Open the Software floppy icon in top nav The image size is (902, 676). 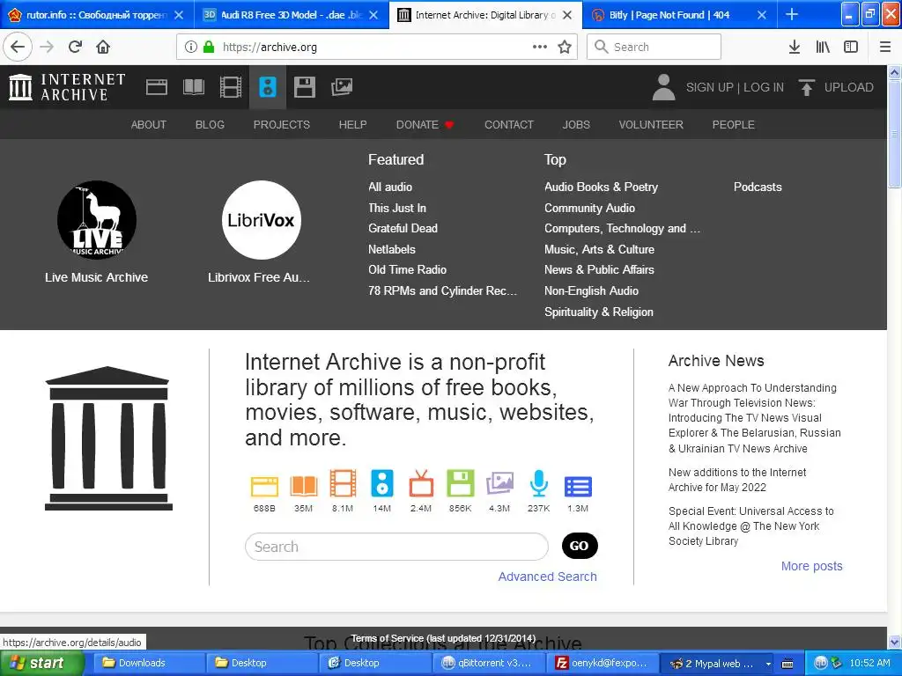[304, 87]
